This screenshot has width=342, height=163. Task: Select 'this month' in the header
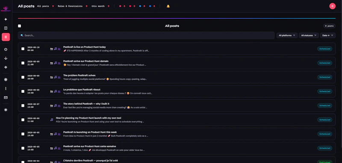click(100, 6)
